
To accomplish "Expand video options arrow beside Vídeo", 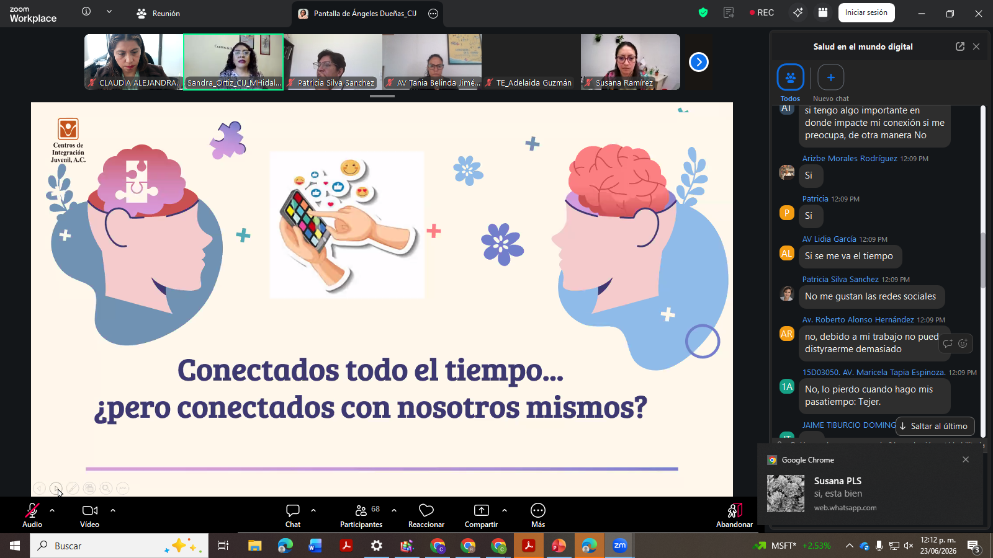I will tap(113, 510).
